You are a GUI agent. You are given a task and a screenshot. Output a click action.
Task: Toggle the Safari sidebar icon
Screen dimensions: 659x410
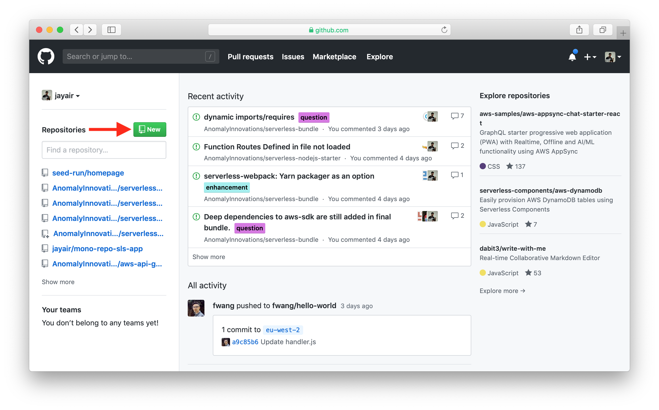(111, 30)
